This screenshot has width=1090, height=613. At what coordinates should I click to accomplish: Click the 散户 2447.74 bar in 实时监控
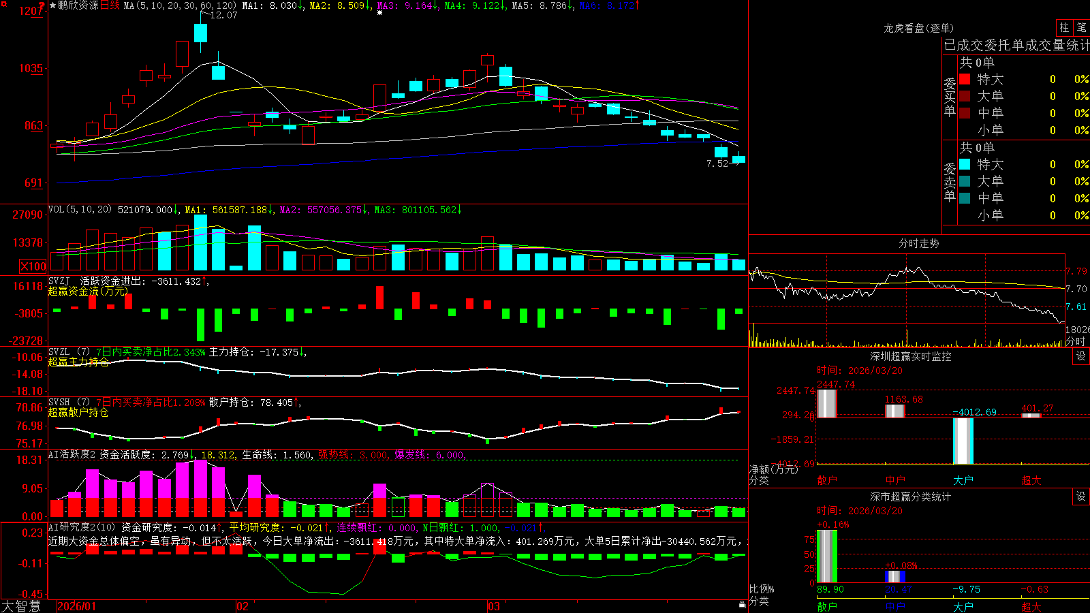coord(827,403)
